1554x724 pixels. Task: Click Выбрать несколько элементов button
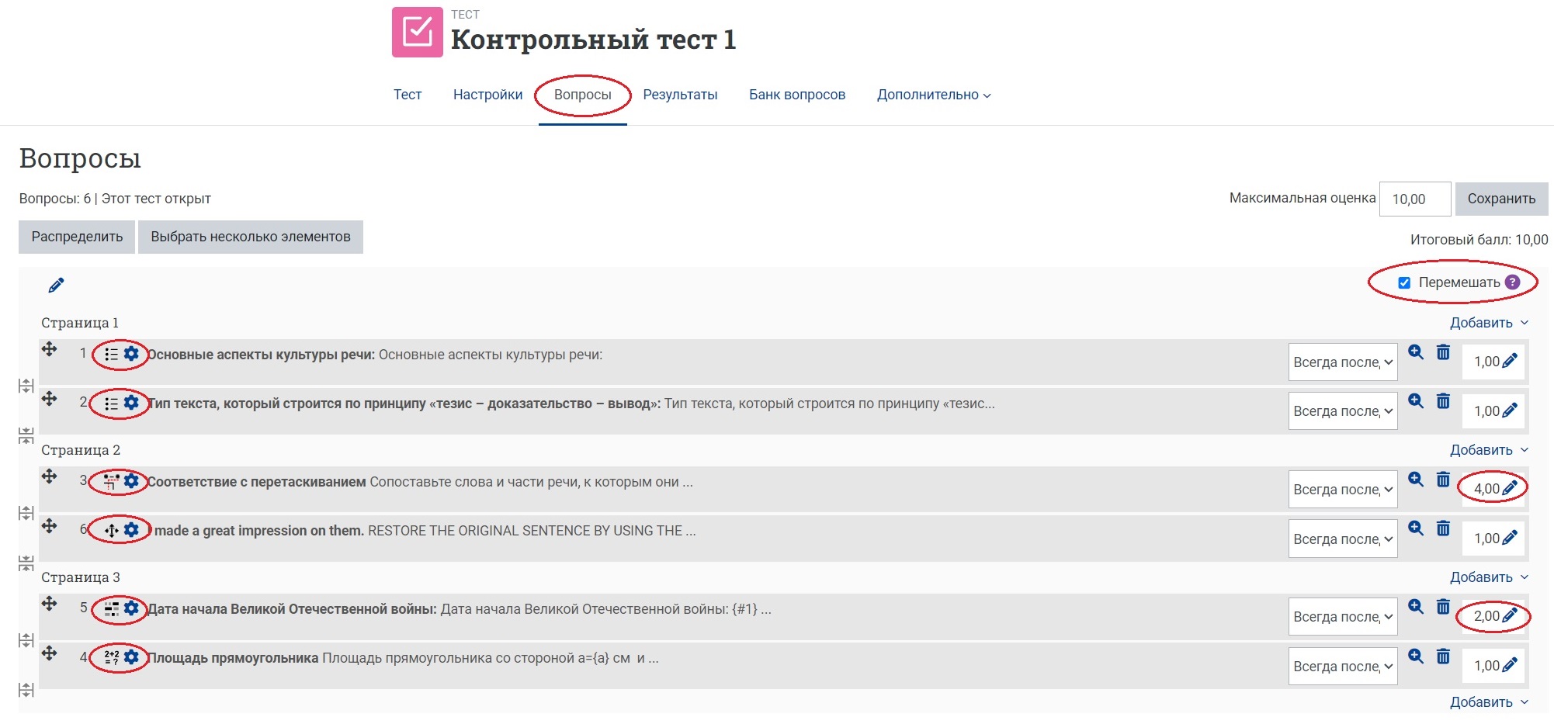[251, 237]
